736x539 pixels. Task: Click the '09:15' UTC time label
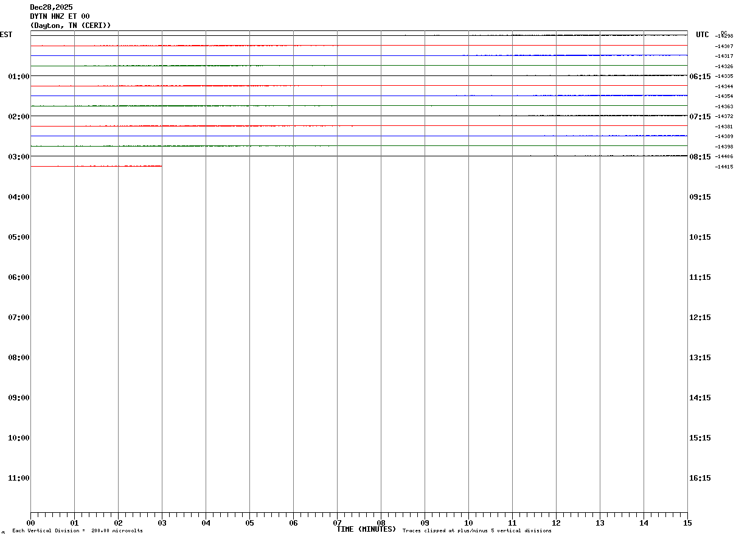point(700,196)
